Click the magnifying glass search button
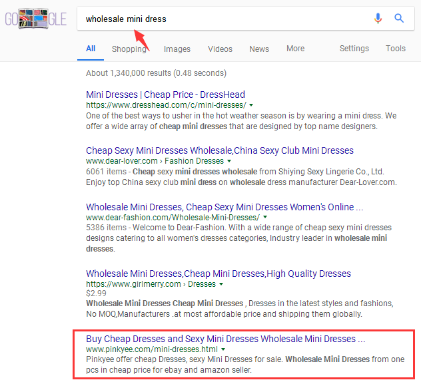This screenshot has height=386, width=421. pyautogui.click(x=399, y=18)
